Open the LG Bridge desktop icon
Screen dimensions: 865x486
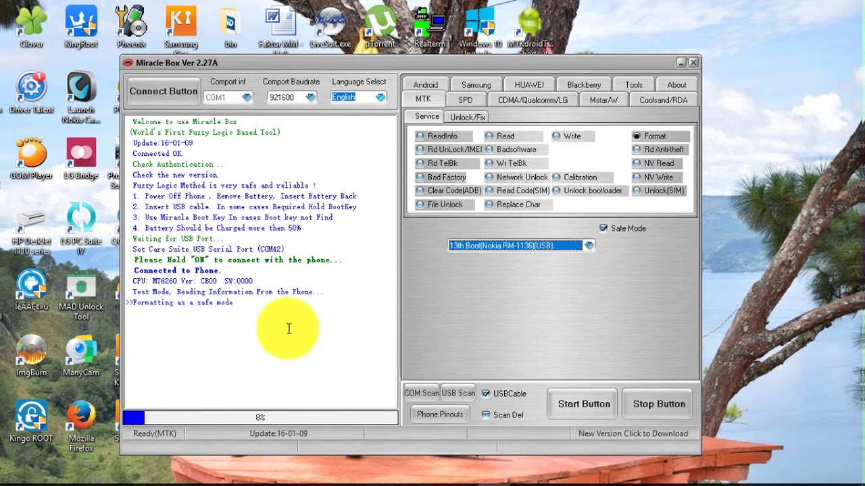pos(81,159)
